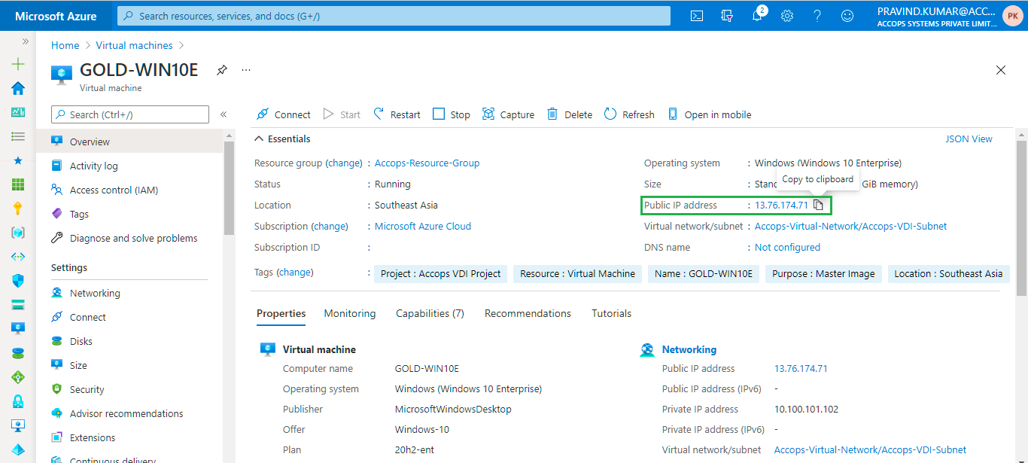Click the main pane vertical scrollbar
This screenshot has width=1028, height=463.
point(1021,218)
